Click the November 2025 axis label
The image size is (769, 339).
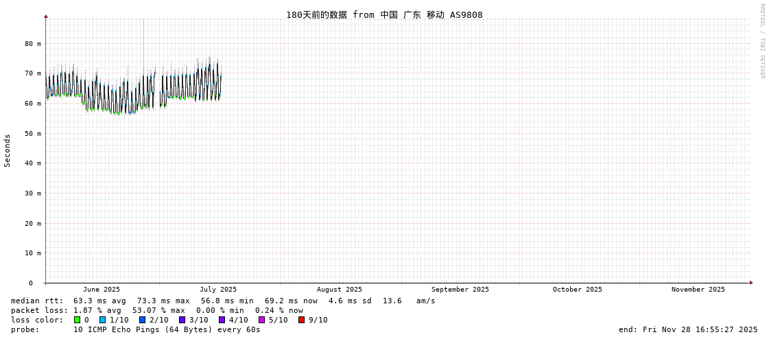(698, 290)
